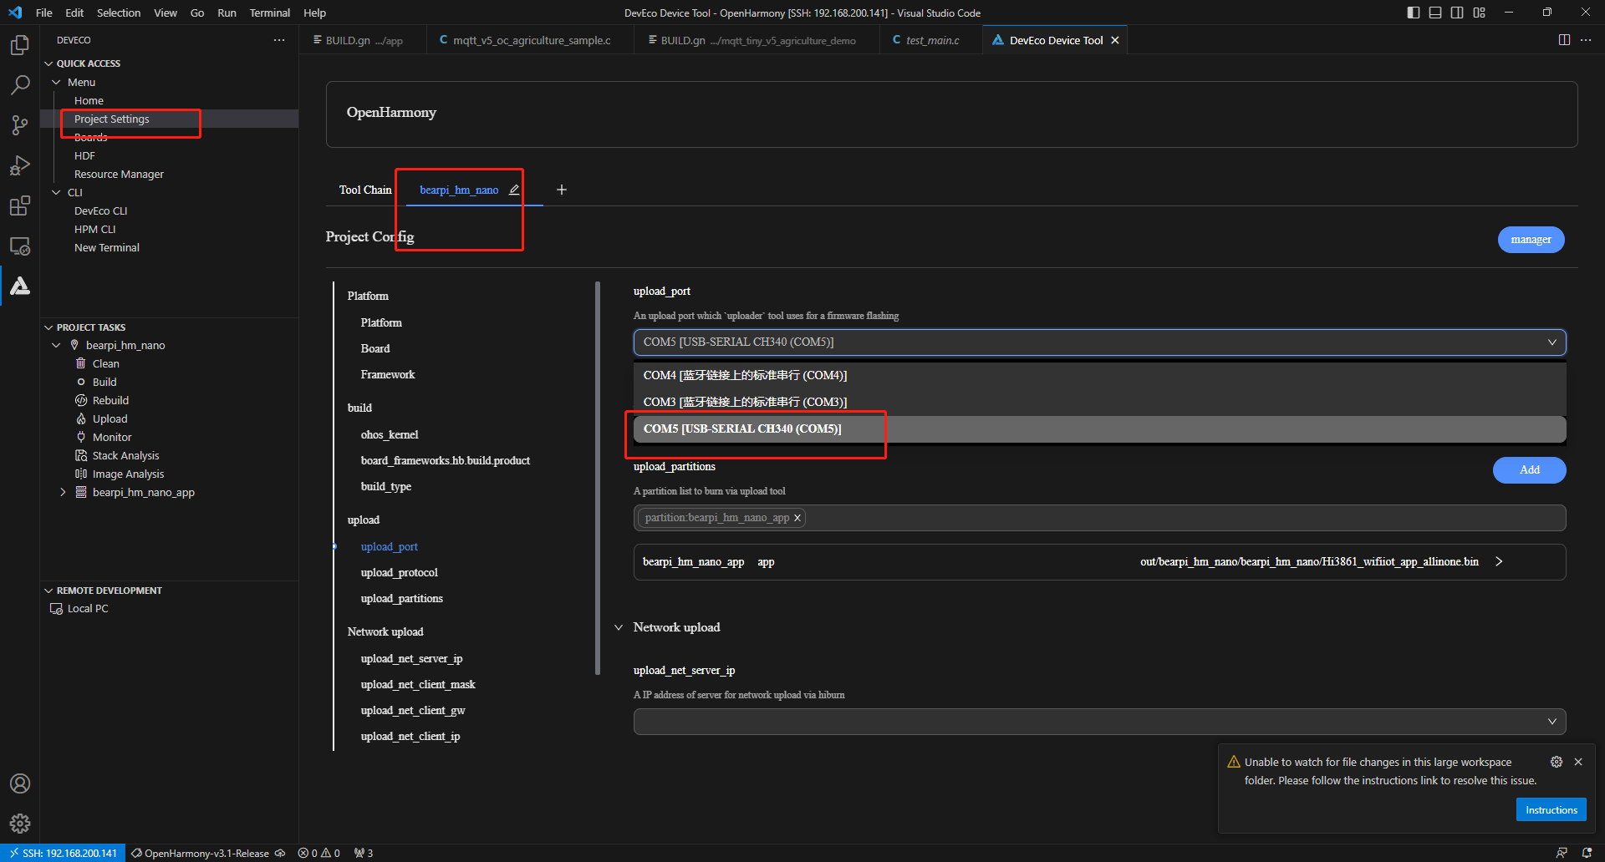Click the config navigation scrollbar
The height and width of the screenshot is (862, 1605).
click(x=598, y=478)
